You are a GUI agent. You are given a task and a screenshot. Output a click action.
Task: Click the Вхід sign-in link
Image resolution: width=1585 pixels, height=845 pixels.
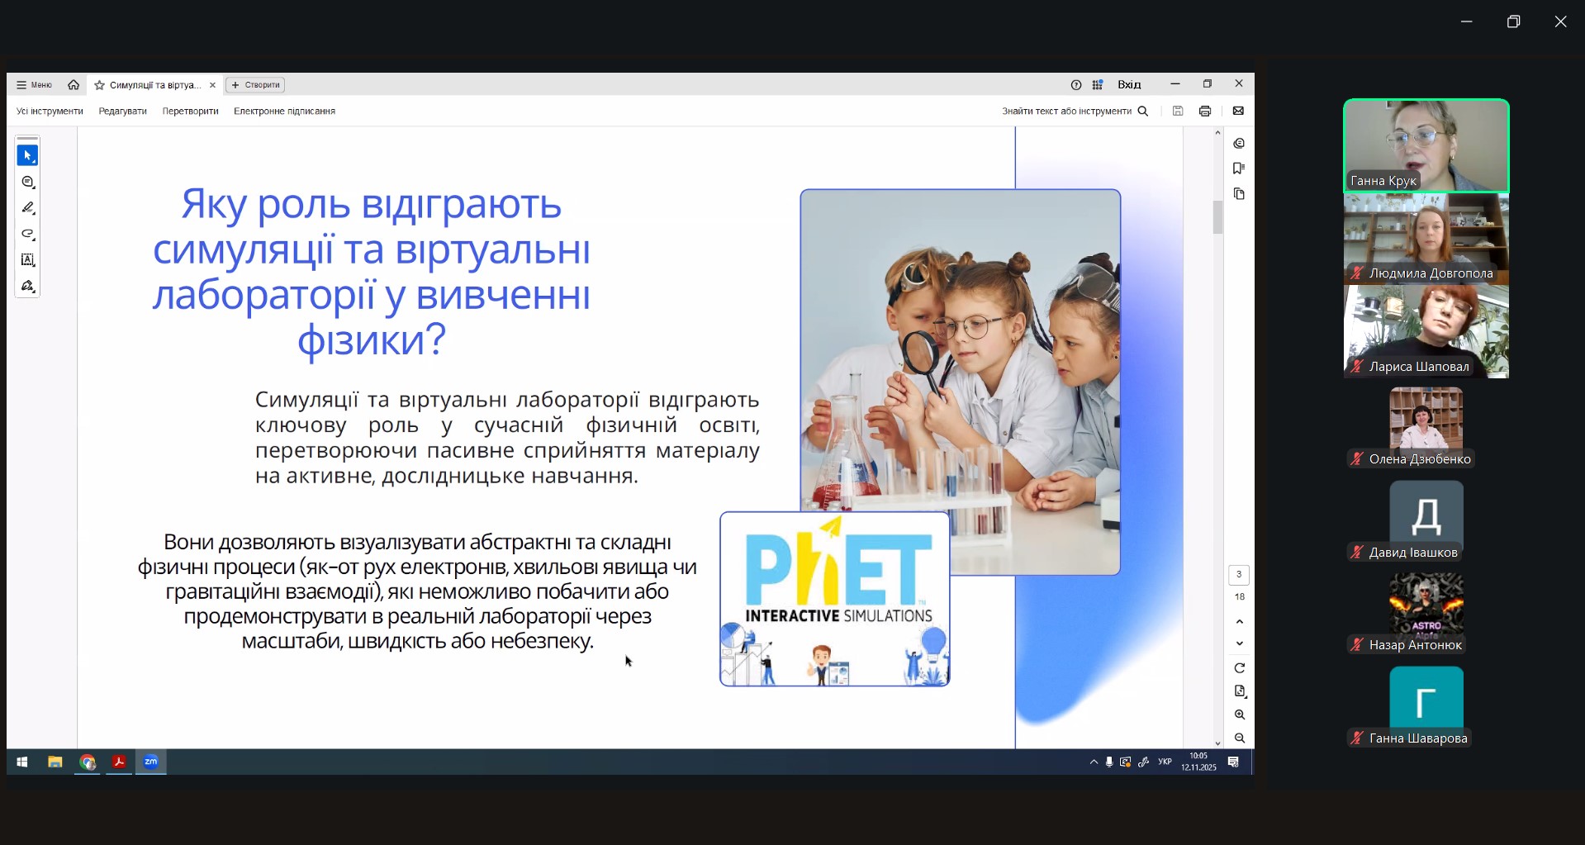pos(1129,85)
